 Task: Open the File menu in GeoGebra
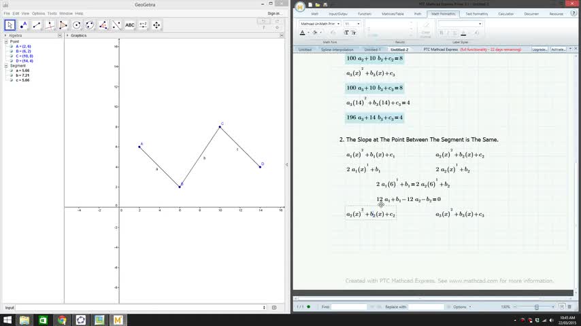click(7, 14)
